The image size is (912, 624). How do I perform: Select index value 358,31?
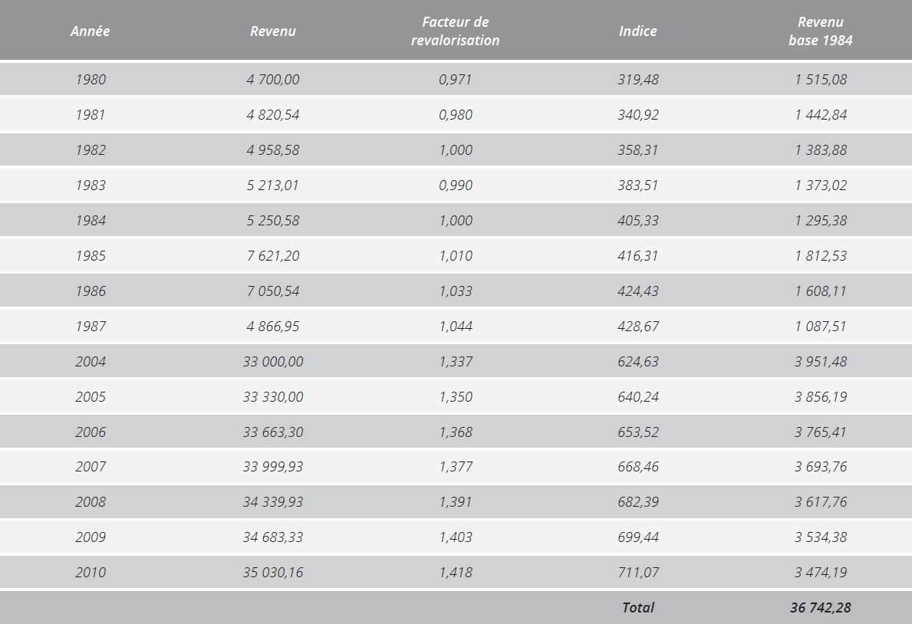point(638,150)
